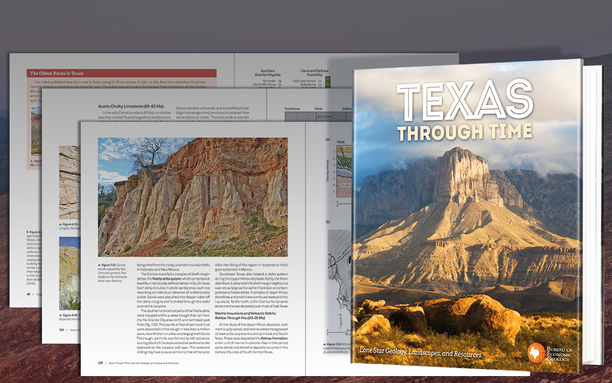The image size is (612, 383).
Task: Click the footer title beside page number 228
Action: [x=143, y=363]
